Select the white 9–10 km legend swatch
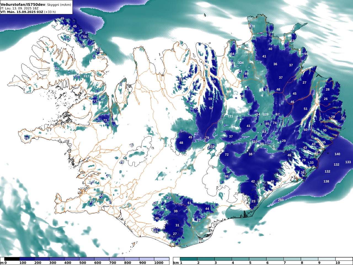The width and height of the screenshot is (353, 265). click(x=327, y=259)
